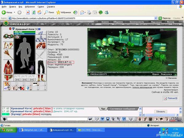The height and width of the screenshot is (138, 184).
Task: Switch to [311-554] taskbar window
Action: tap(91, 130)
